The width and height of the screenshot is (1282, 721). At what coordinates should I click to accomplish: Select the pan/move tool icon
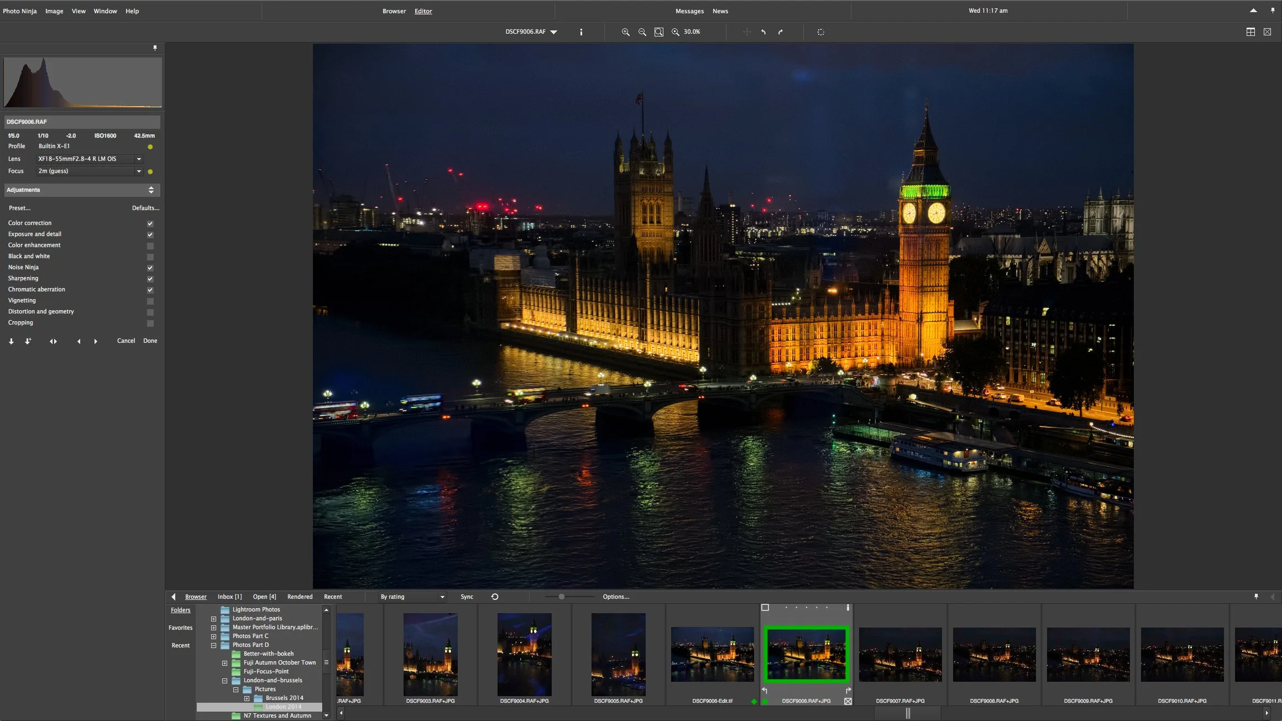point(746,32)
